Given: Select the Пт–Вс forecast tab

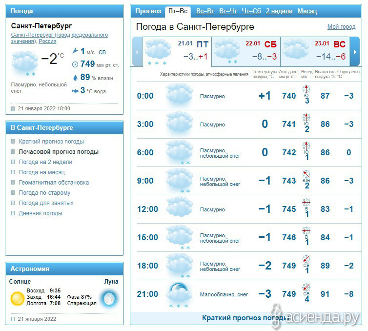Looking at the screenshot, I should [x=178, y=11].
